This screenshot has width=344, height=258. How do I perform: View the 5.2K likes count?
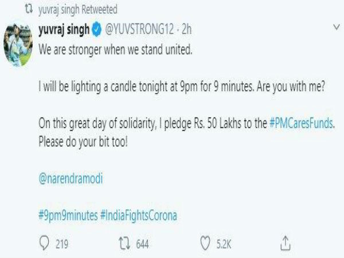(224, 244)
